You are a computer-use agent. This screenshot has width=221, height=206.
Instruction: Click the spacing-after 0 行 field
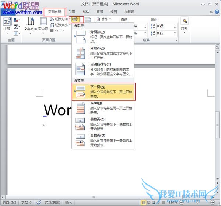(x=164, y=34)
